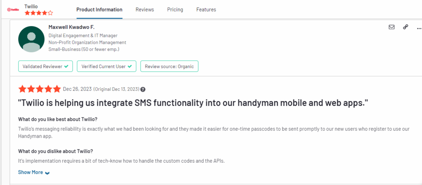The width and height of the screenshot is (422, 185).
Task: Open the review title about SMS functionality
Action: click(x=193, y=103)
